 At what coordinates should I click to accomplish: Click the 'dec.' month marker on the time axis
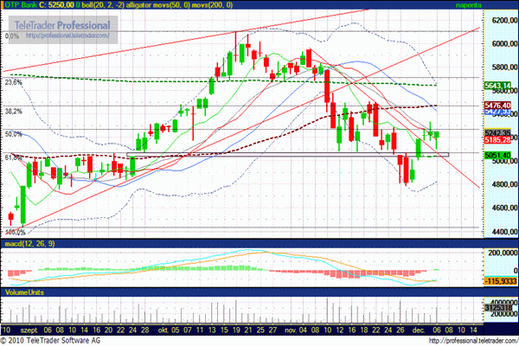pos(419,330)
